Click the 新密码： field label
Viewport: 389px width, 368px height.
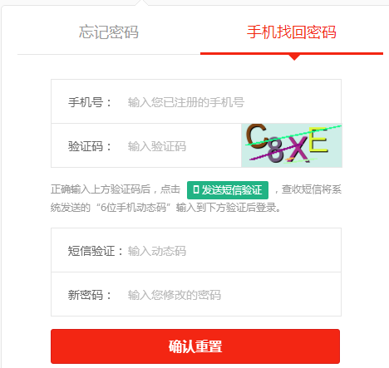pyautogui.click(x=90, y=295)
